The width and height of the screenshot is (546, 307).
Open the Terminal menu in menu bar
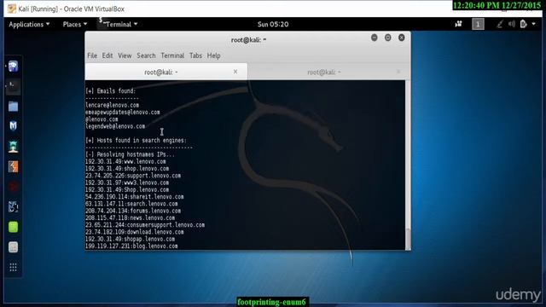[x=172, y=55]
